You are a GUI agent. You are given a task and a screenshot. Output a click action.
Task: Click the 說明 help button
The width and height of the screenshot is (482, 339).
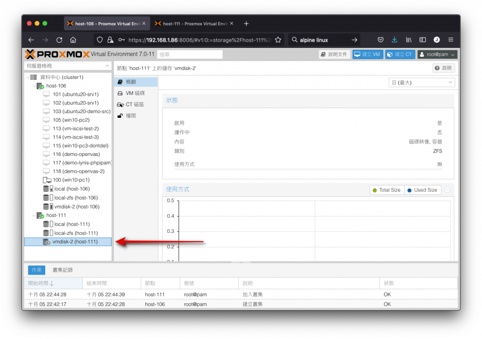443,68
